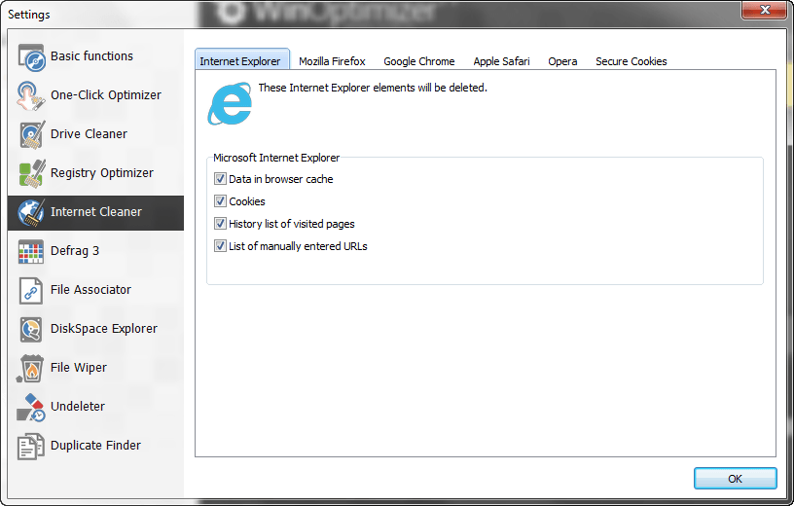
Task: Select DiskSpace Explorer label in sidebar
Action: tap(104, 329)
